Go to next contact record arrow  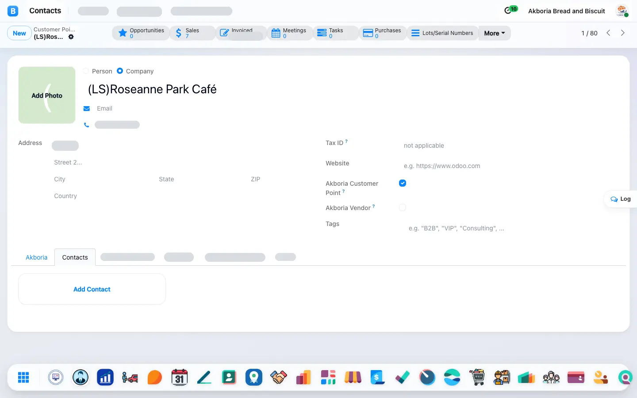[x=623, y=33]
